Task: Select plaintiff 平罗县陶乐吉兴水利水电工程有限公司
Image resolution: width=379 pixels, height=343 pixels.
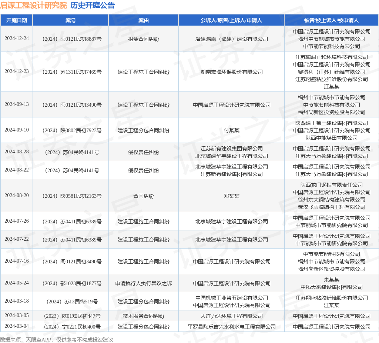Action: (x=232, y=327)
